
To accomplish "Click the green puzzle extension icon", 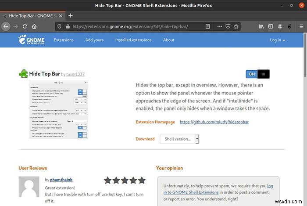I will pyautogui.click(x=23, y=74).
